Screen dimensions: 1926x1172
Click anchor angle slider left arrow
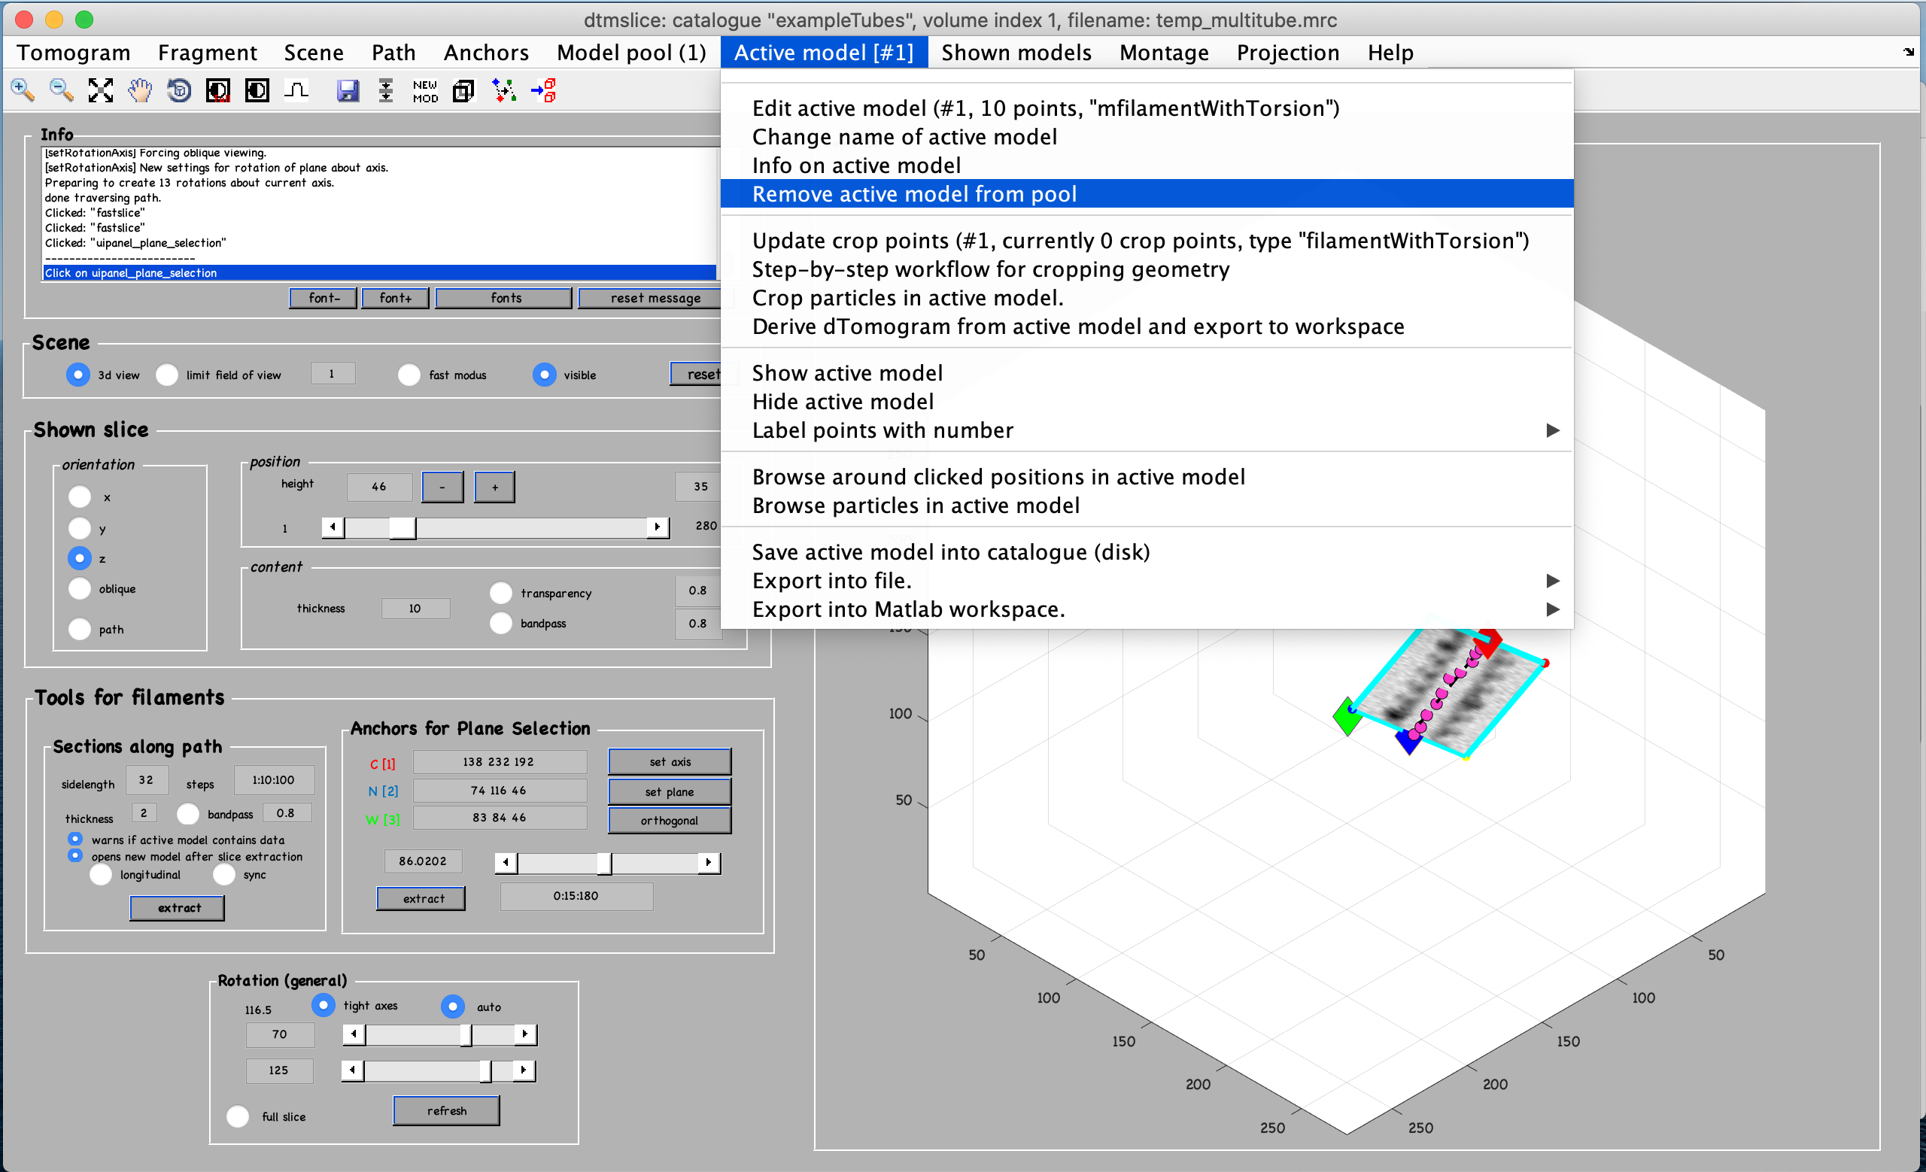pyautogui.click(x=506, y=863)
